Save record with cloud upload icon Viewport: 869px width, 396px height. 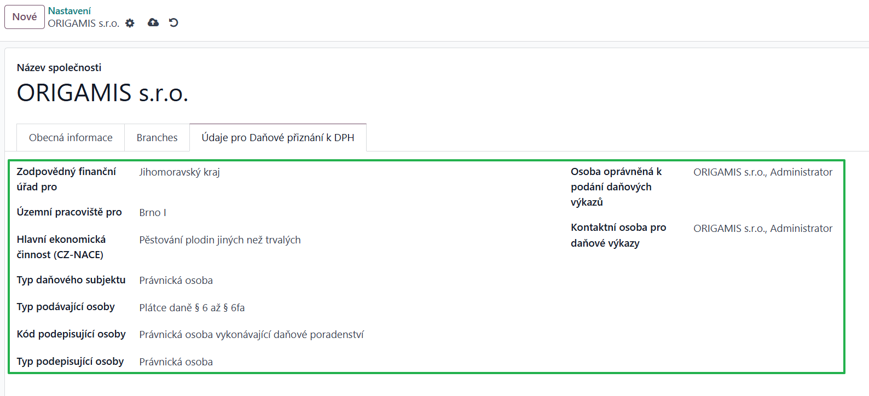click(x=153, y=22)
